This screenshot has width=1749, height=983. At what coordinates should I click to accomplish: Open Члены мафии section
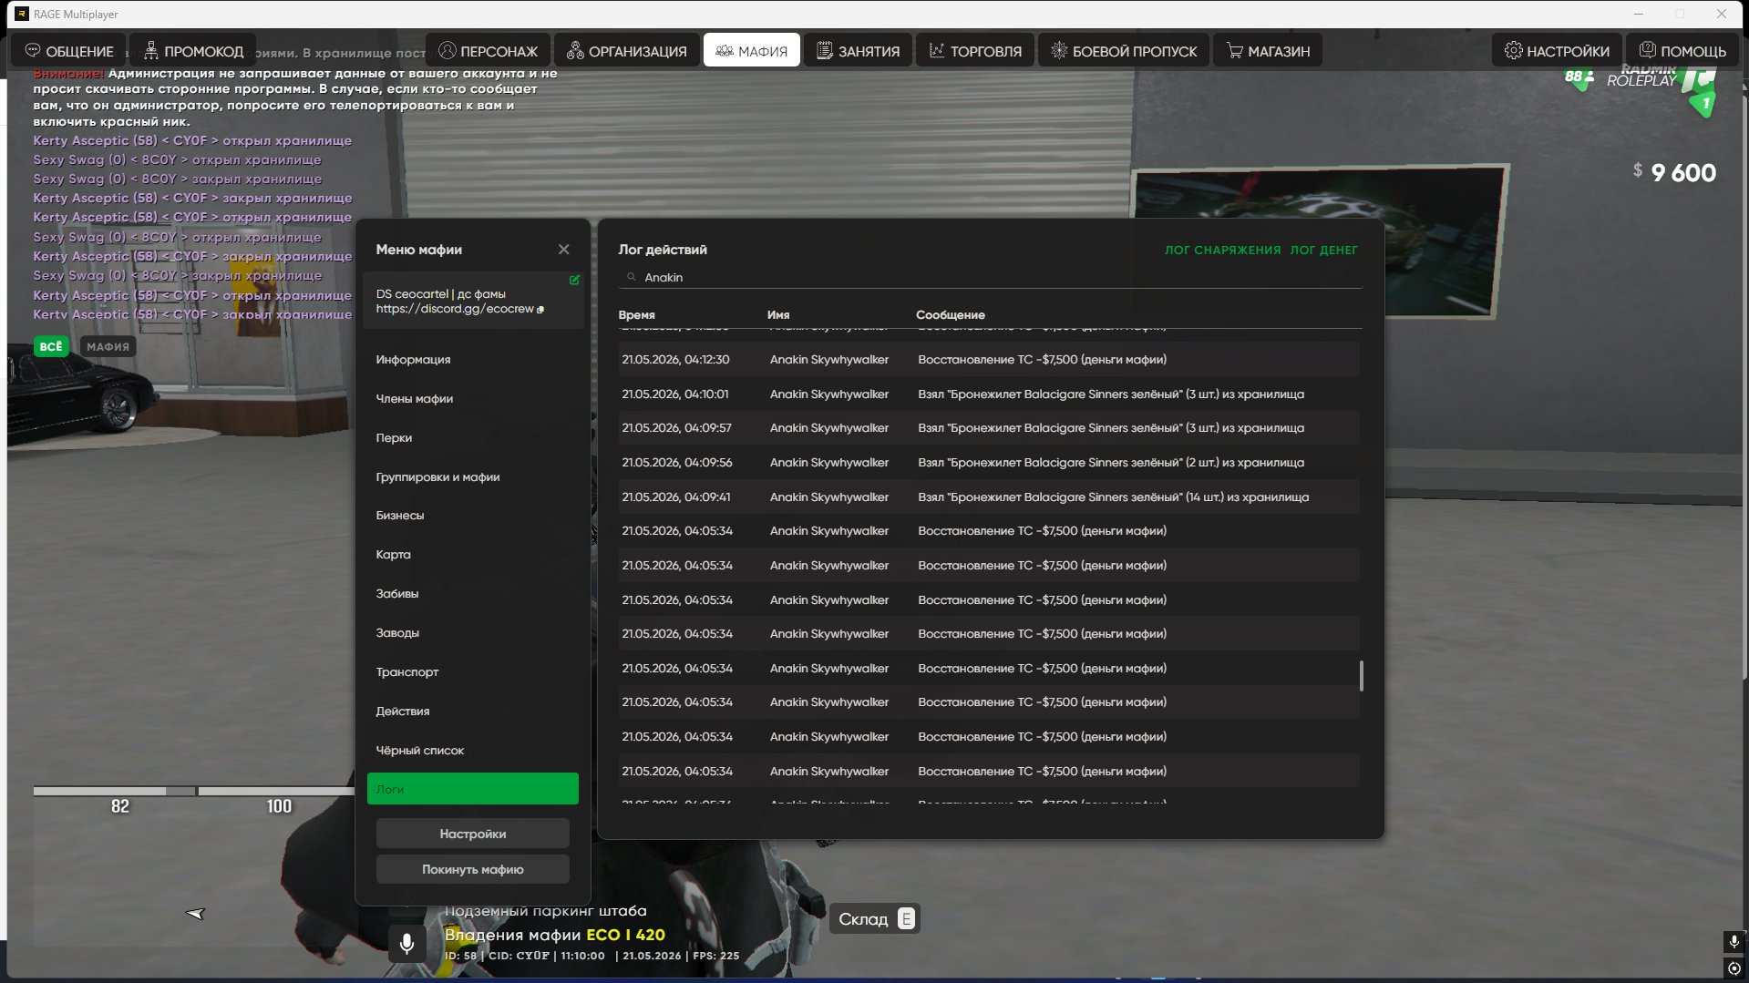415,399
